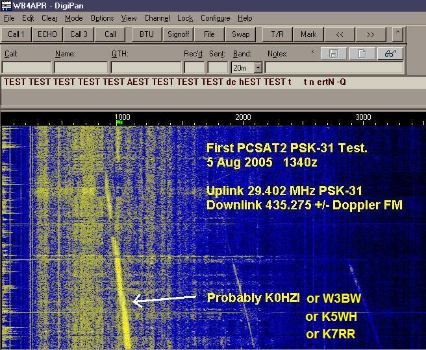The image size is (426, 350).
Task: Open the Band dropdown showing 20m
Action: tap(258, 67)
